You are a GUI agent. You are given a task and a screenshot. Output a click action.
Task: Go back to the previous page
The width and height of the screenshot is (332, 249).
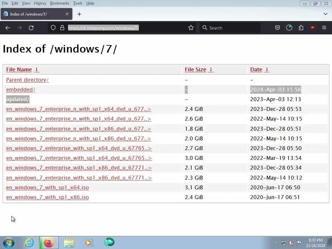click(8, 28)
